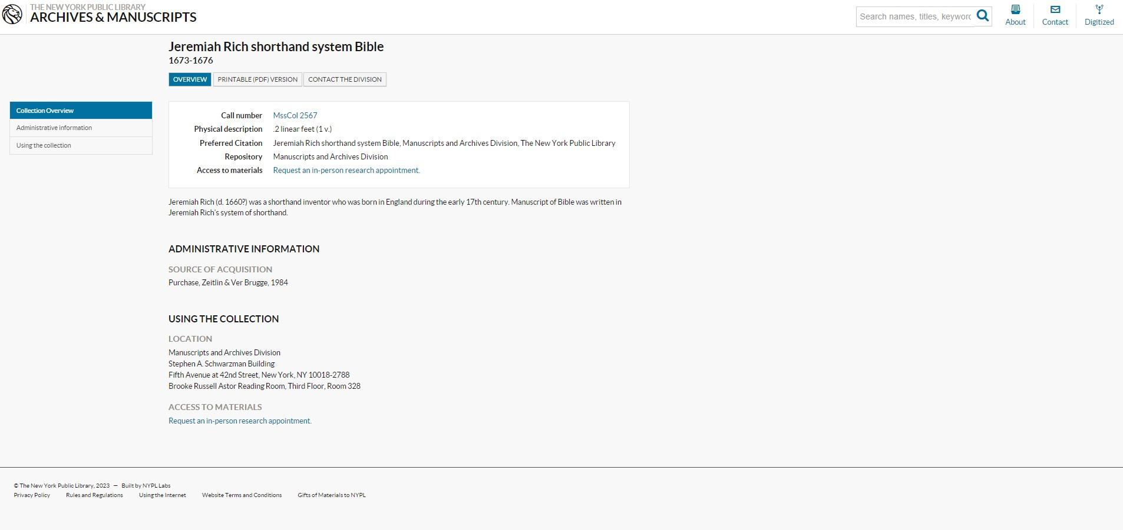Click the appointment link under Access to Materials
Screen dimensions: 1123x530
coord(240,421)
